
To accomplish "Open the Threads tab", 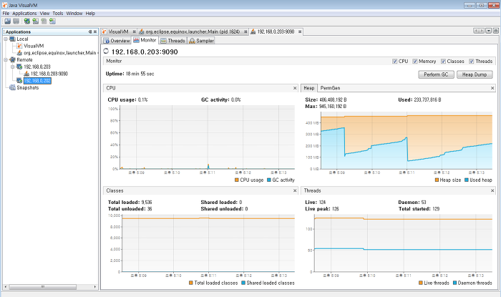I will point(173,41).
